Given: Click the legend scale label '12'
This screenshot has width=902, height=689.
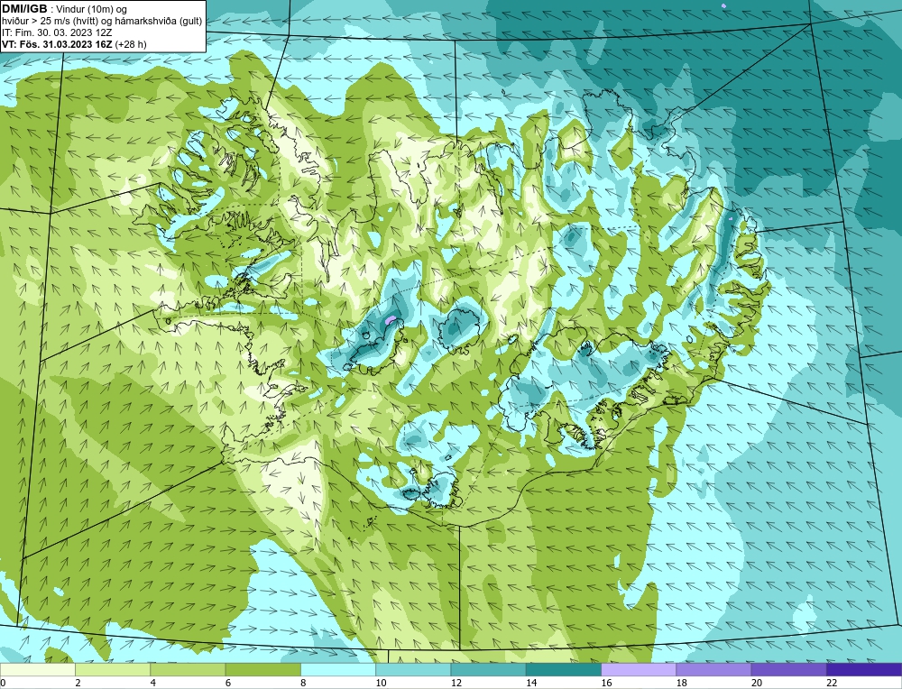Looking at the screenshot, I should (456, 684).
